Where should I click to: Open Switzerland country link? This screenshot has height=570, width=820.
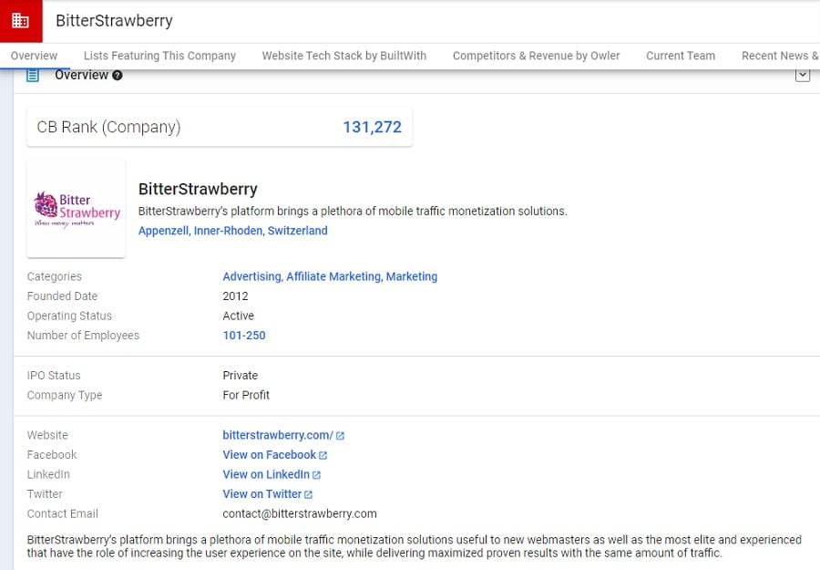[x=298, y=231]
